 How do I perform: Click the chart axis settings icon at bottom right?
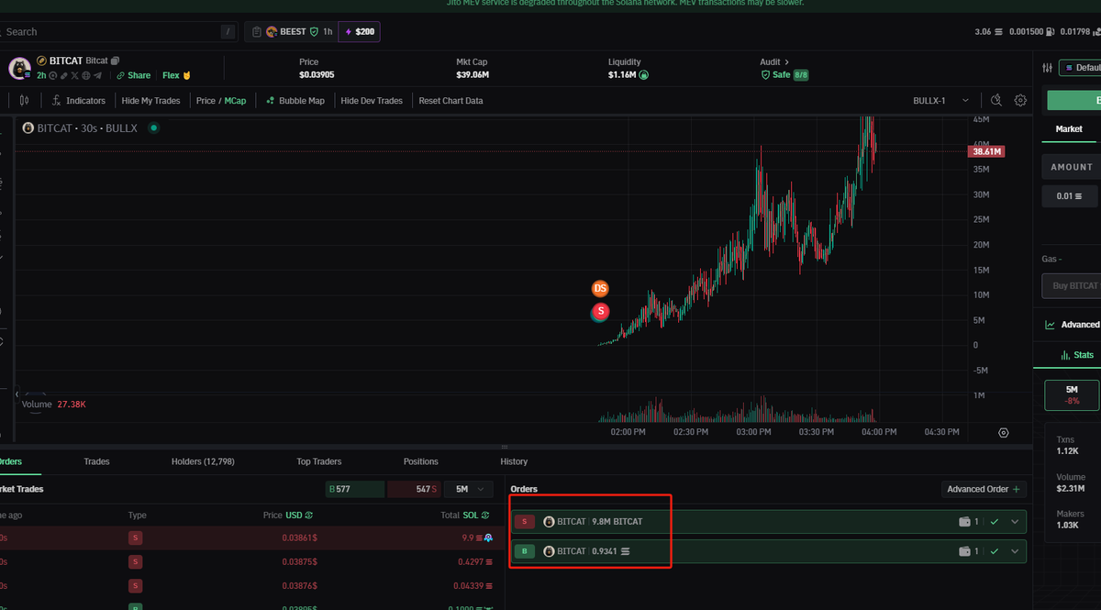1003,433
